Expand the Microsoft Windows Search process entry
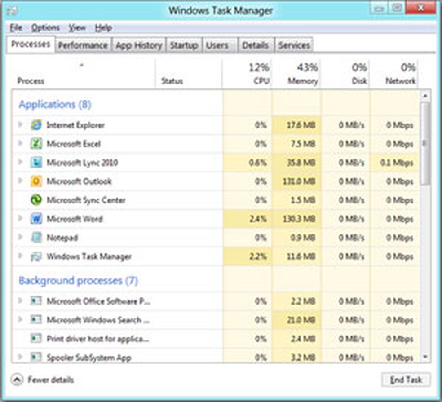The height and width of the screenshot is (402, 442). [x=20, y=320]
